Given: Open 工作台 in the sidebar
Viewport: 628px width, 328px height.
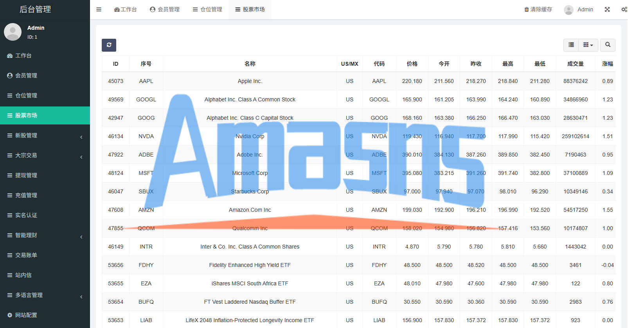Looking at the screenshot, I should (x=45, y=56).
